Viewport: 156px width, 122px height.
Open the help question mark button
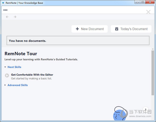click(x=146, y=109)
